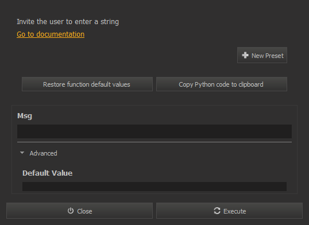Click the Advanced section label
This screenshot has width=309, height=225.
click(x=43, y=153)
